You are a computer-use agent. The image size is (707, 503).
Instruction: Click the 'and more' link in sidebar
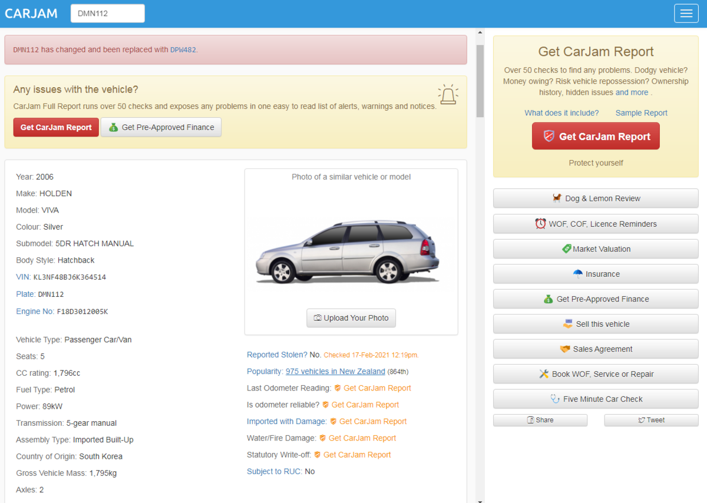click(632, 92)
